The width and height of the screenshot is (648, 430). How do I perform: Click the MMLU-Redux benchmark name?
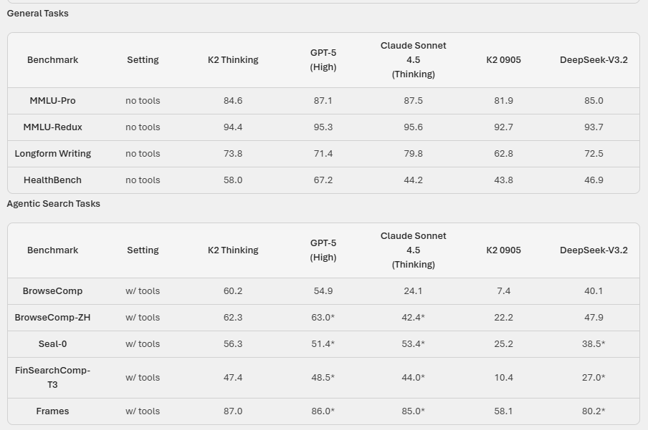(52, 127)
